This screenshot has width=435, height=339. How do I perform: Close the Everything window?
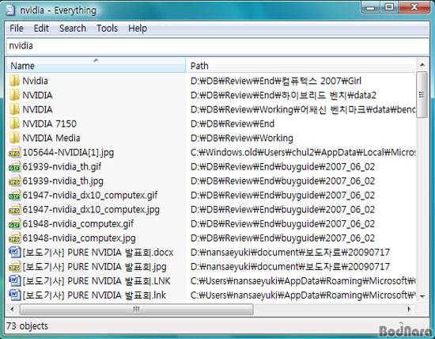coord(414,6)
